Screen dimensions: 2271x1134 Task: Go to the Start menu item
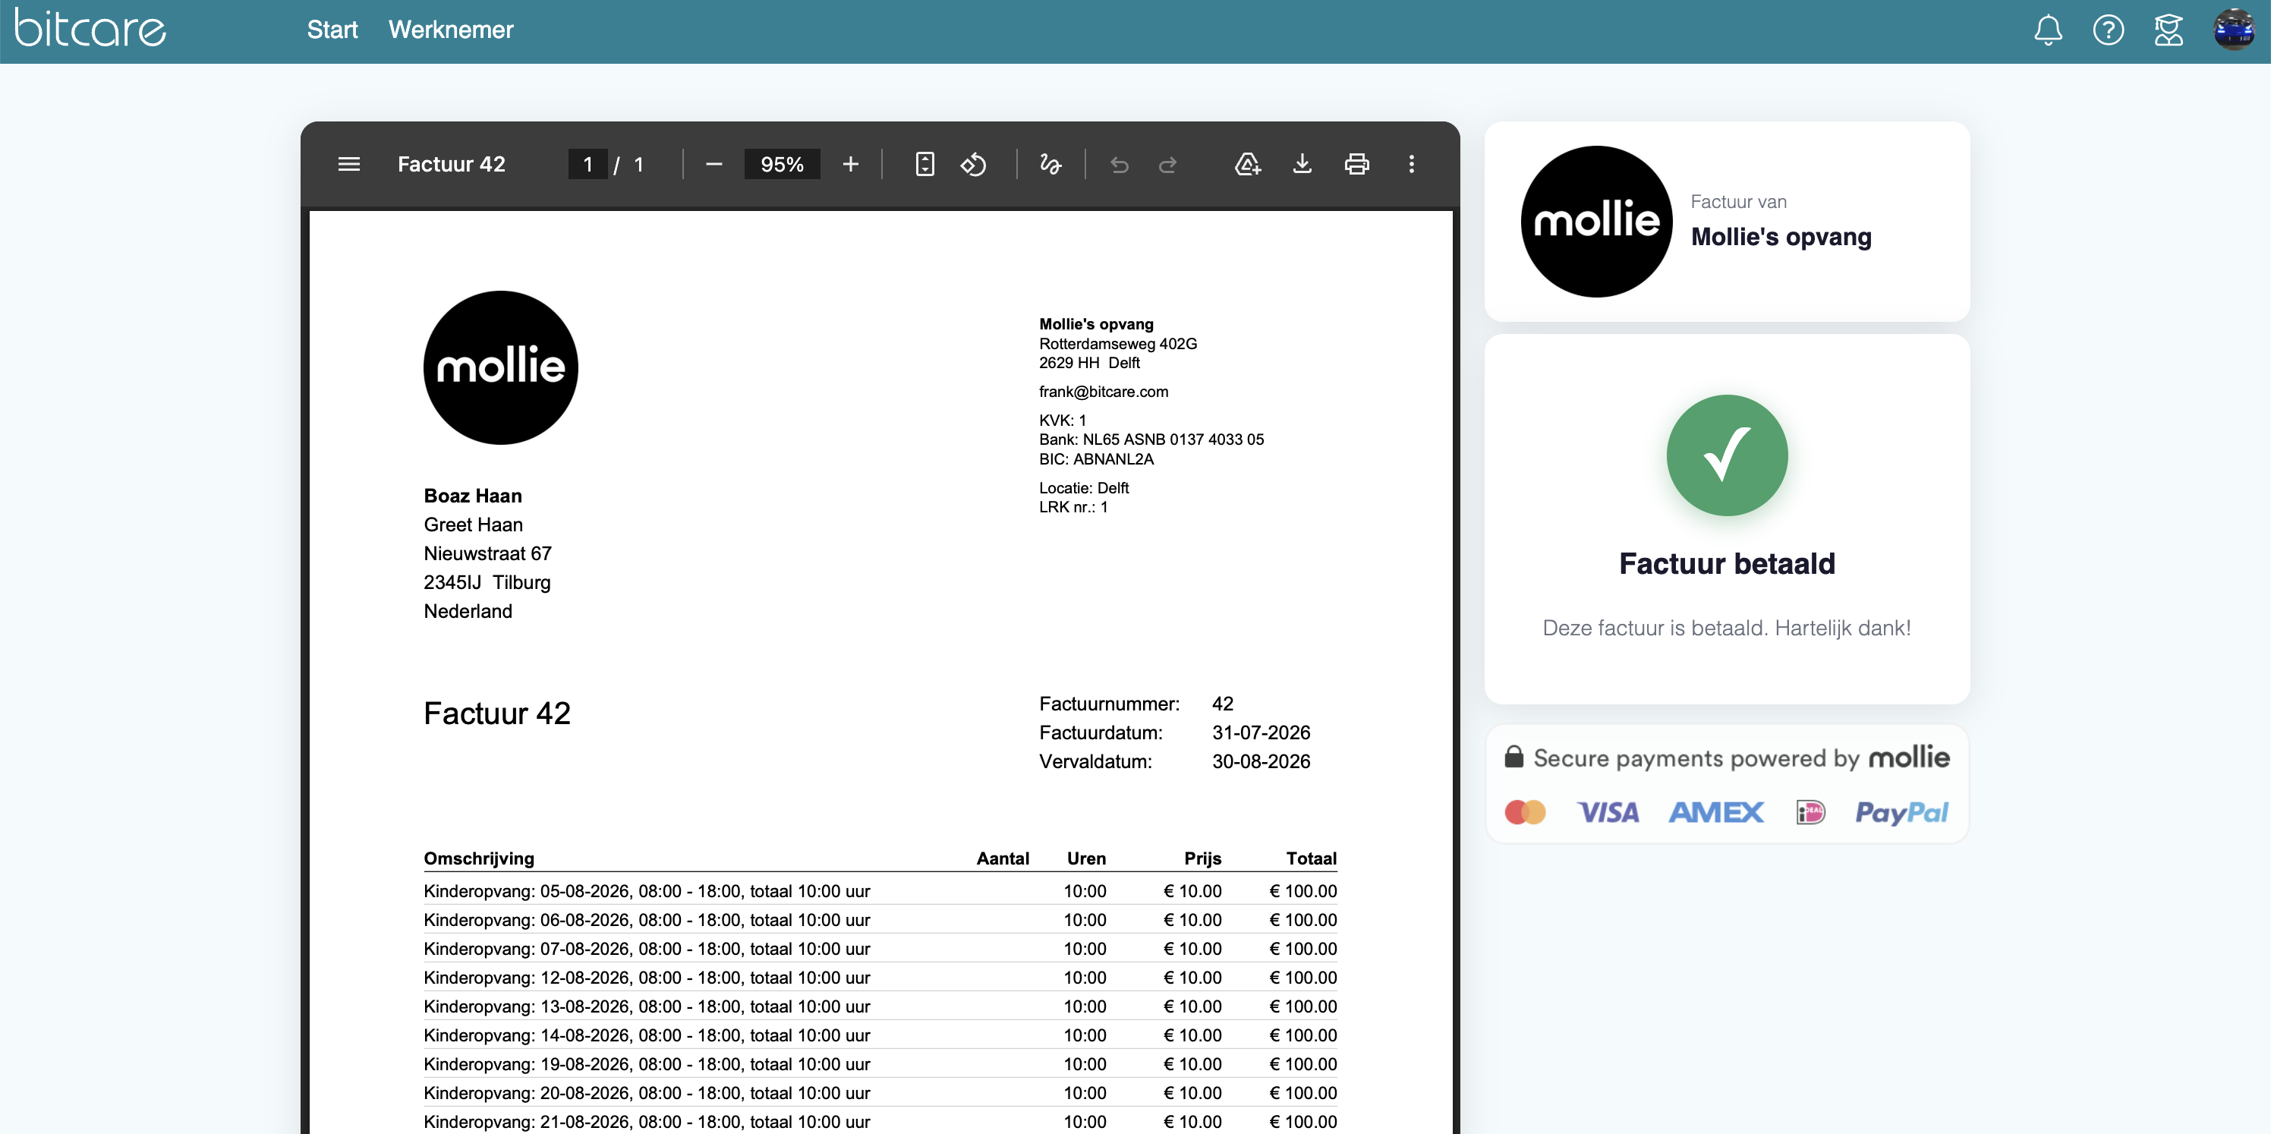(332, 30)
